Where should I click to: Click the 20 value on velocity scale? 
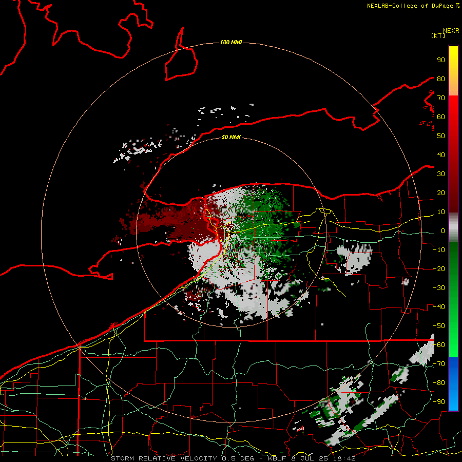[x=441, y=192]
